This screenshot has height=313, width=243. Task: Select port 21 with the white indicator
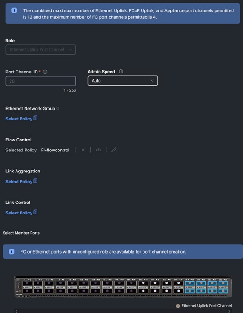(143, 283)
